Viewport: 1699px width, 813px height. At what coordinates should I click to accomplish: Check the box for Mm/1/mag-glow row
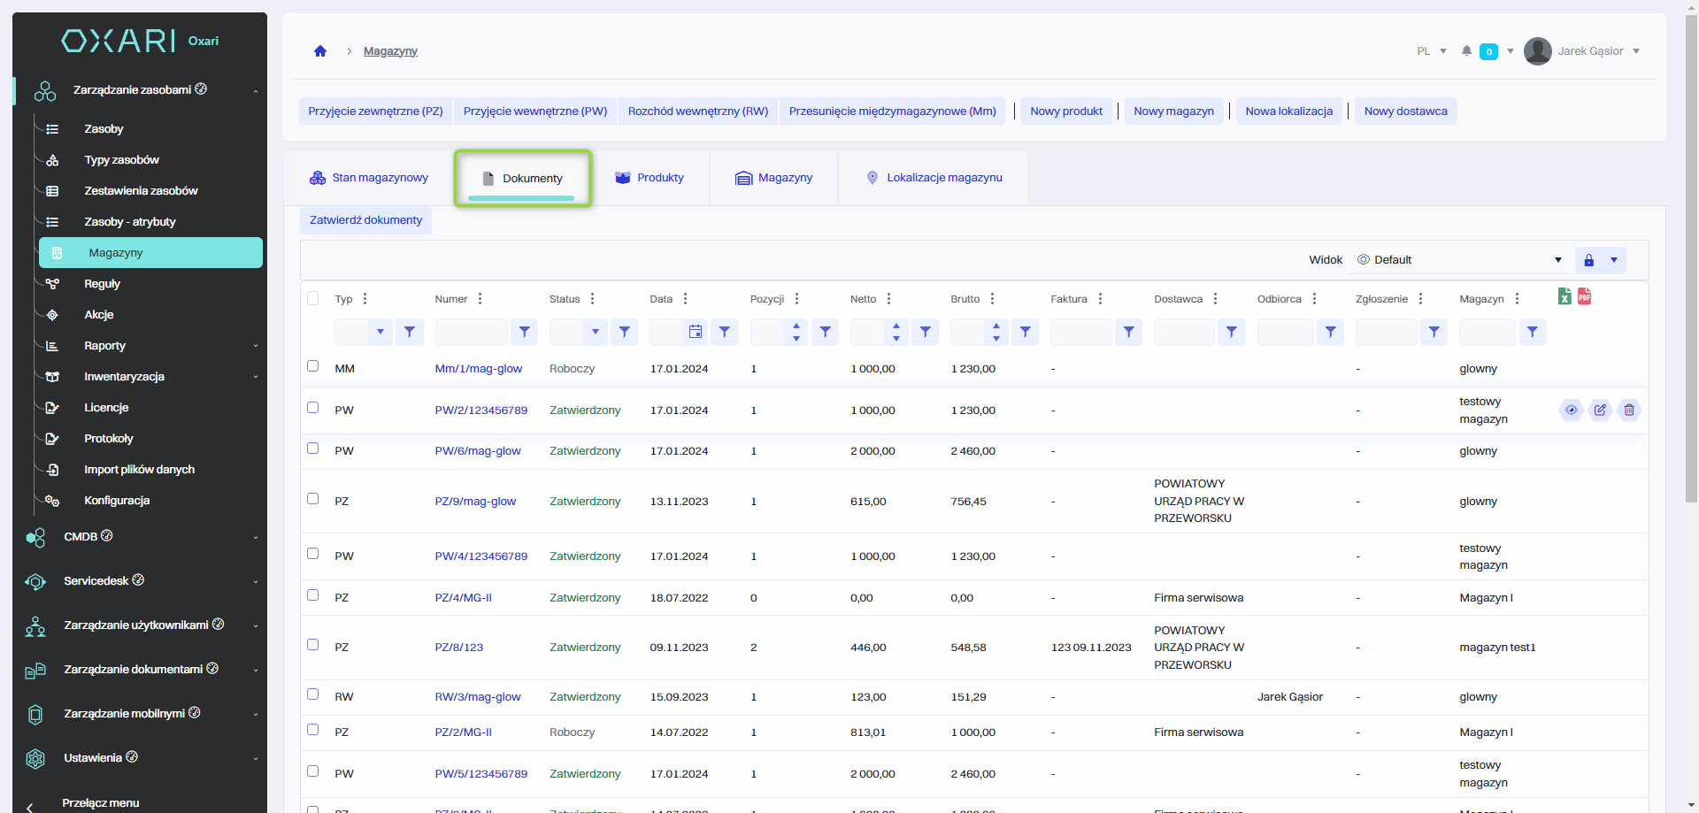(x=312, y=366)
